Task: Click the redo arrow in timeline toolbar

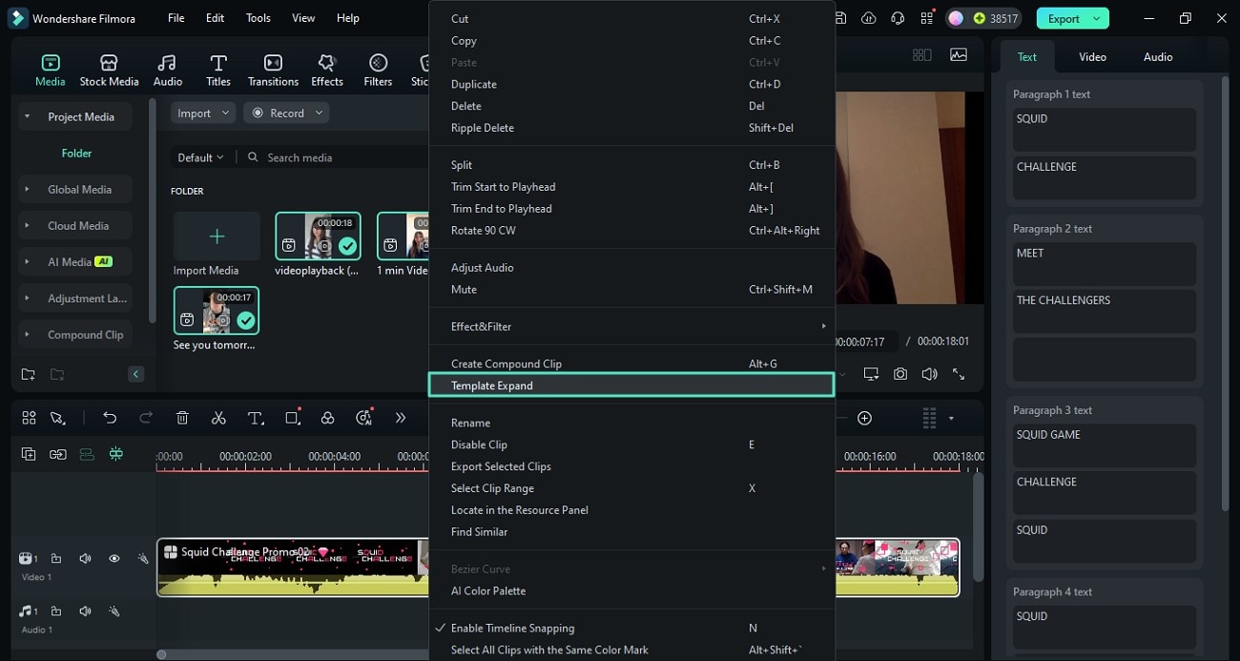Action: 146,418
